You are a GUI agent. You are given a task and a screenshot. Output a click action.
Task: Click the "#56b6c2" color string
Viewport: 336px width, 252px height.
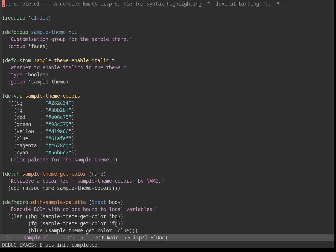pyautogui.click(x=59, y=153)
